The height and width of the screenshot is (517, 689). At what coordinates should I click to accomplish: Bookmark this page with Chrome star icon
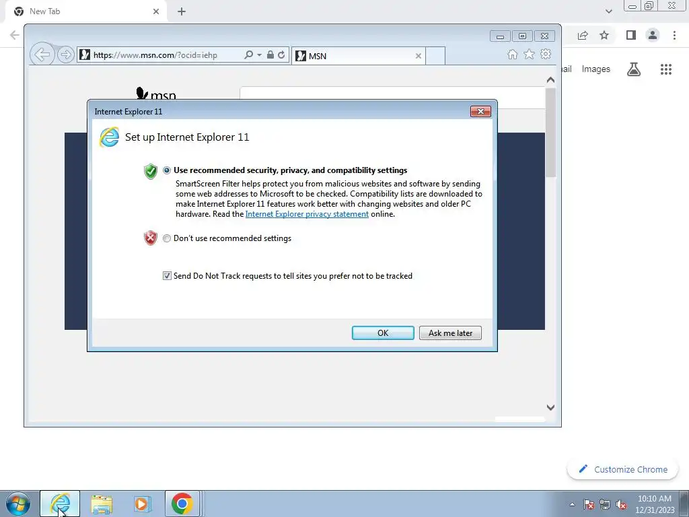[x=604, y=35]
